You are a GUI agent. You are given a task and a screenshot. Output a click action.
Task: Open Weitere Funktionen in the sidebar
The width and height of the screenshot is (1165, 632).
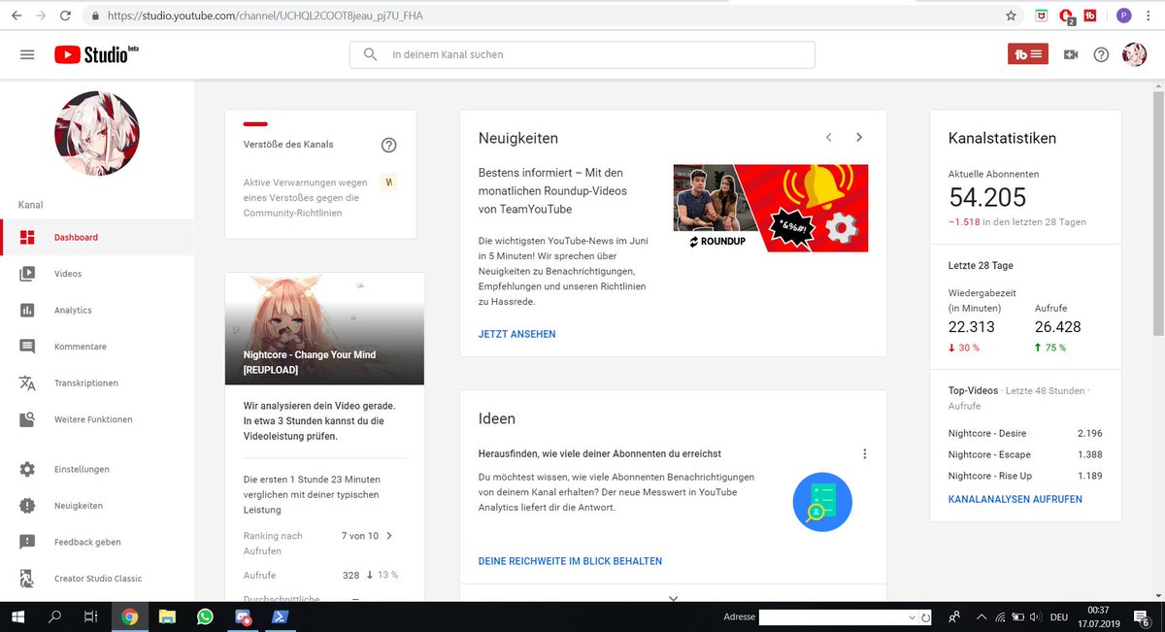point(97,419)
